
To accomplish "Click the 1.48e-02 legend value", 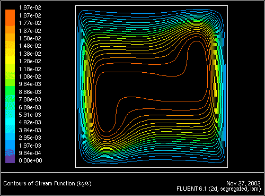I will pos(30,46).
